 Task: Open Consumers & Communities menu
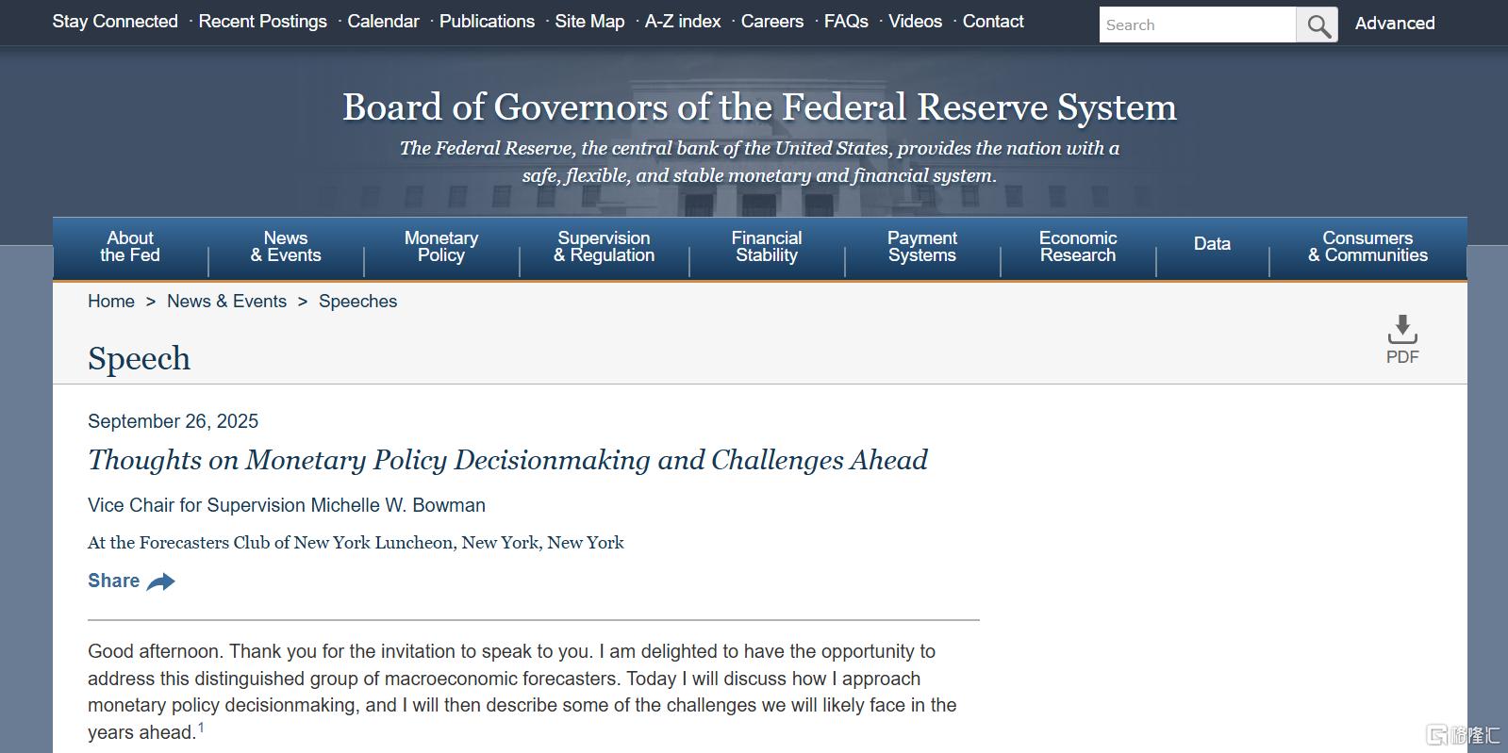click(x=1367, y=247)
